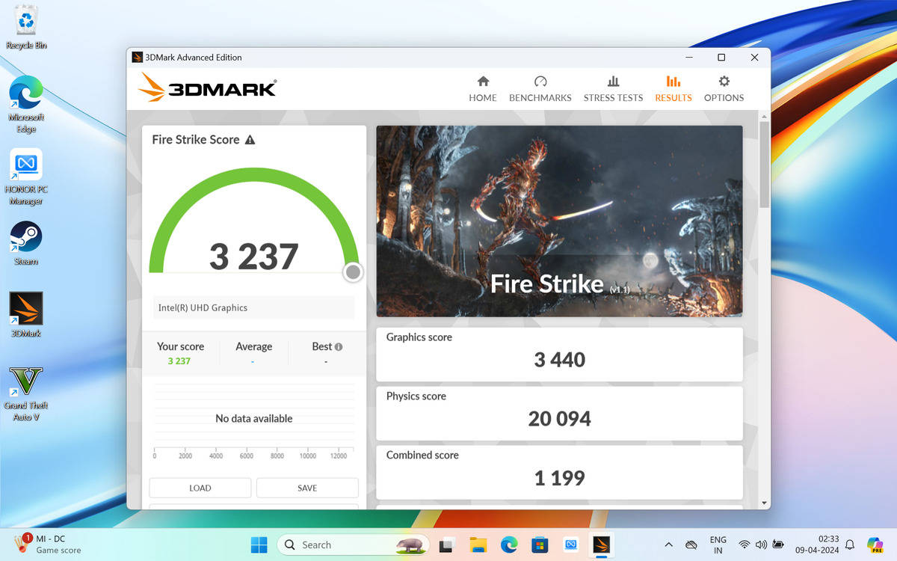Switch to the BENCHMARKS tab

(540, 88)
